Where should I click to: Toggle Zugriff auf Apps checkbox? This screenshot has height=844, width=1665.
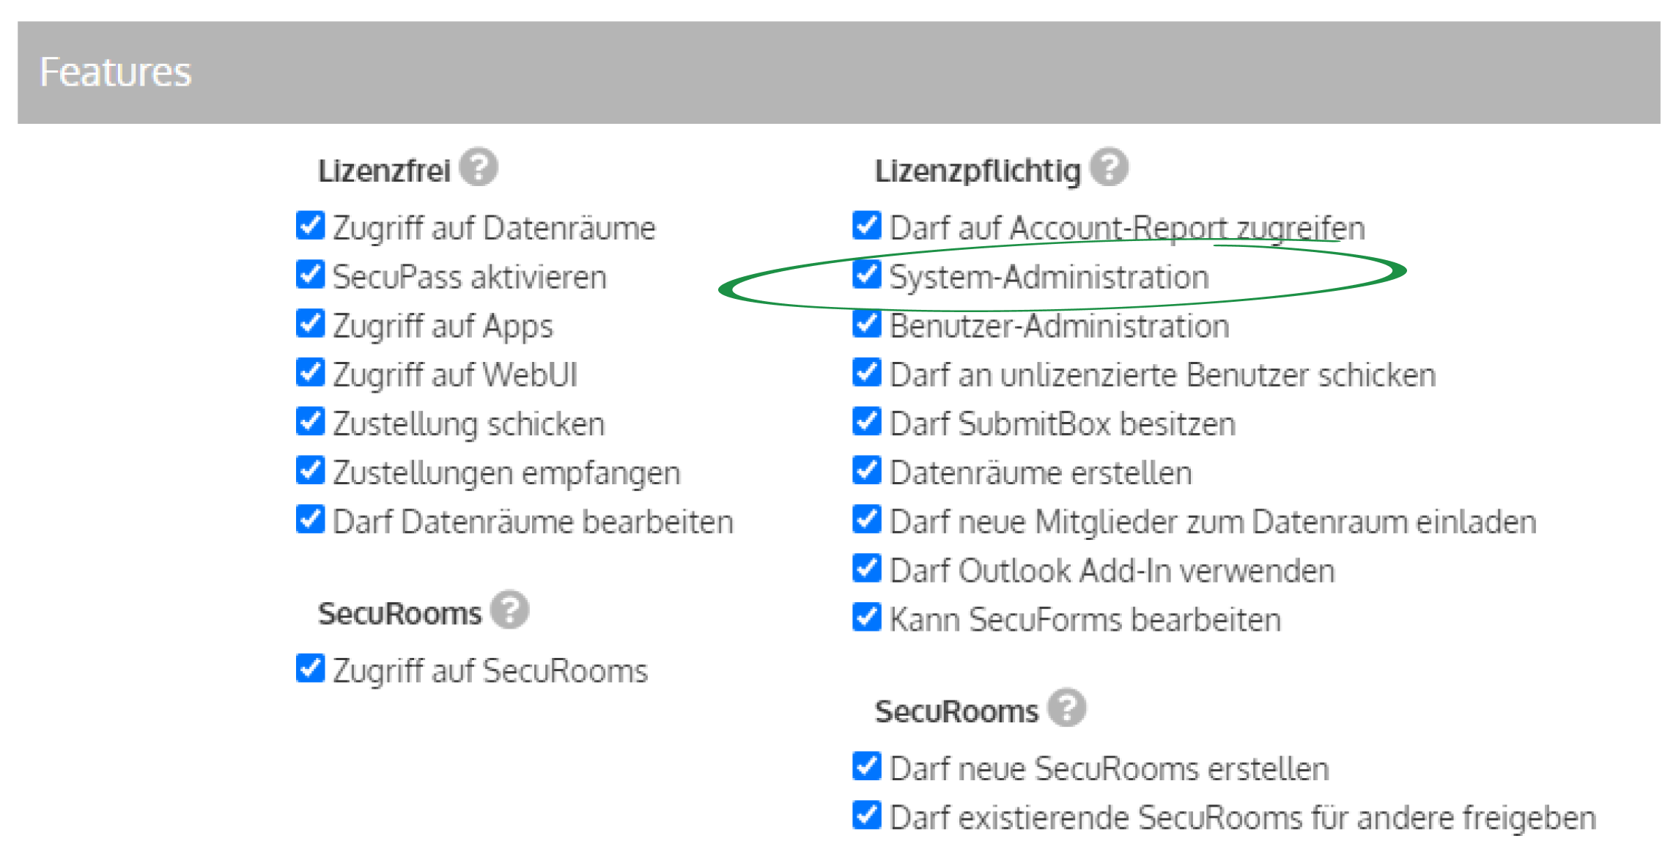311,324
